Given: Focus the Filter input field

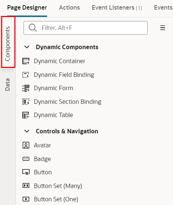Looking at the screenshot, I should click(86, 28).
